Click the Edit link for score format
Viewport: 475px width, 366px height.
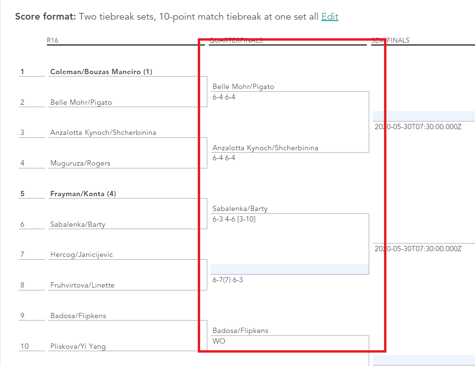(x=329, y=16)
